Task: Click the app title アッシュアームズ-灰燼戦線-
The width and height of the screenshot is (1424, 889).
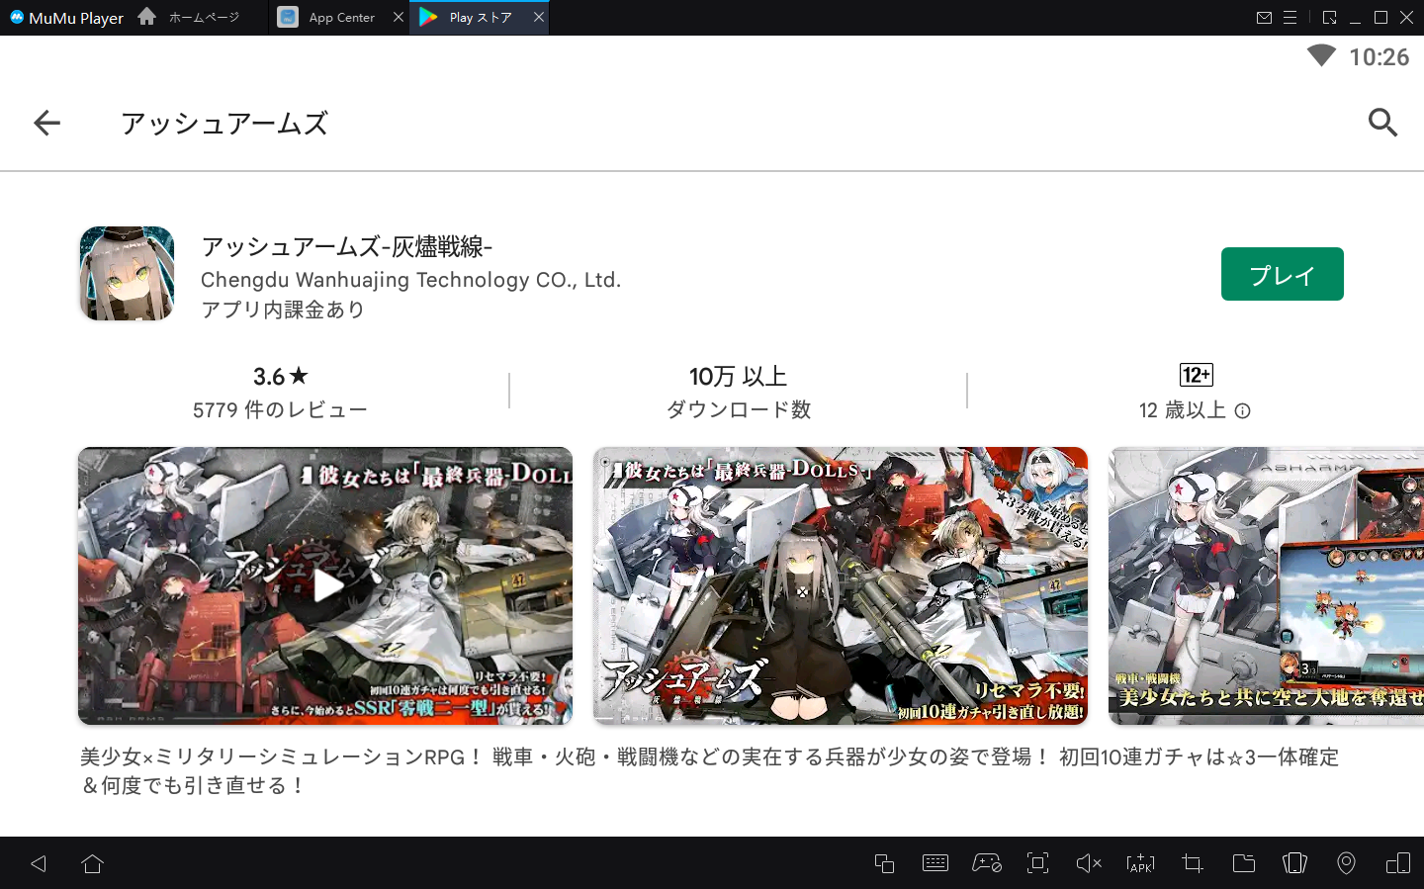Action: click(x=347, y=246)
